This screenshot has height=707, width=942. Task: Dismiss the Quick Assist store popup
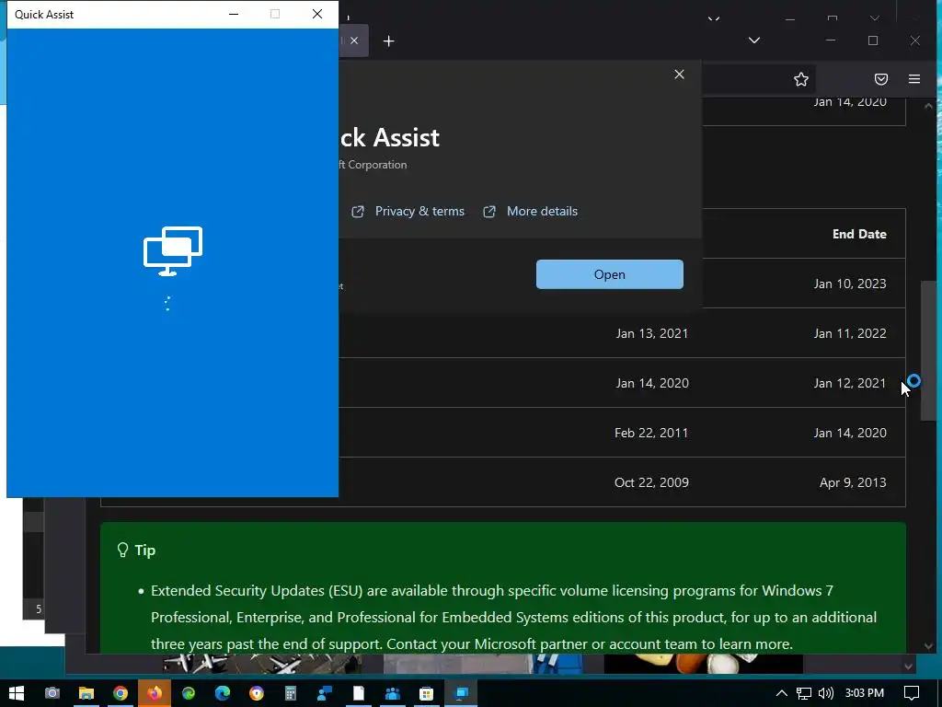point(680,74)
